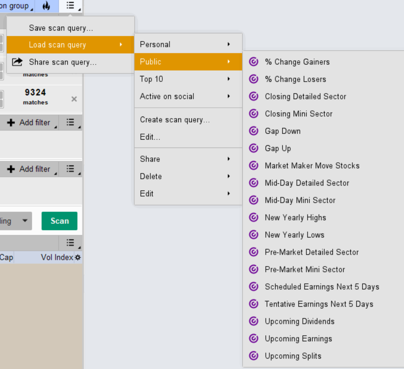Load the Gap Up public scan
Viewport: 404px width, 369px height.
(x=278, y=148)
